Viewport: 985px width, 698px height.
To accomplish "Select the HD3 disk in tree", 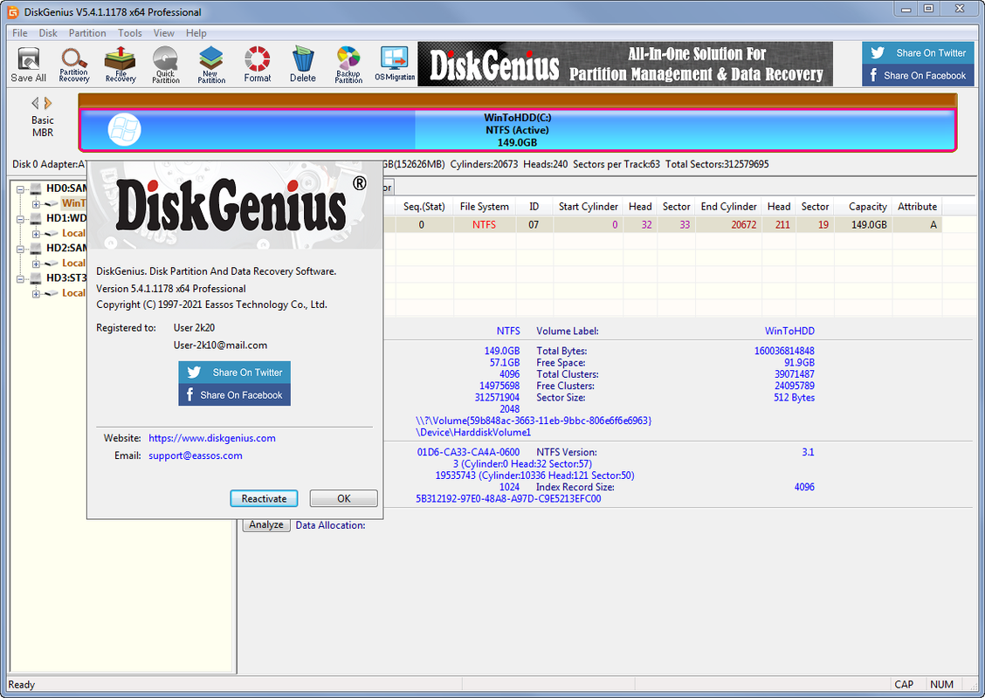I will [x=66, y=277].
